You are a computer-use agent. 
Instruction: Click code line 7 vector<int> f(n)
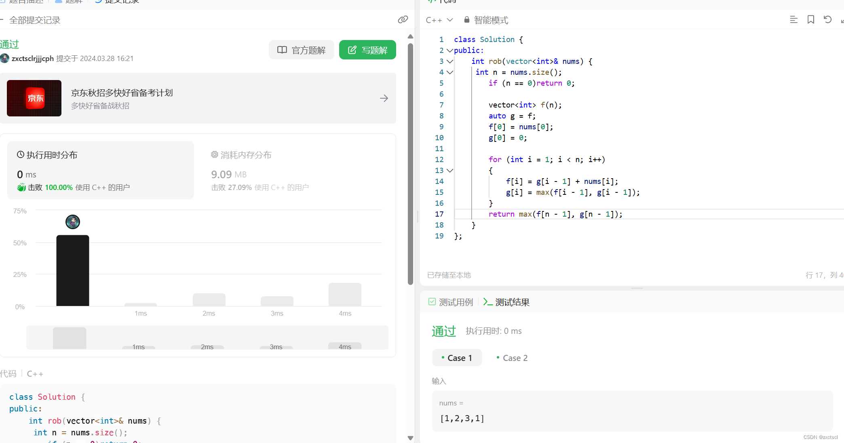pos(525,105)
